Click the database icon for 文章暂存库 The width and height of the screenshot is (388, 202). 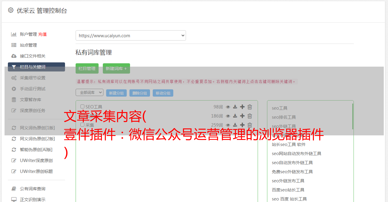coord(14,100)
